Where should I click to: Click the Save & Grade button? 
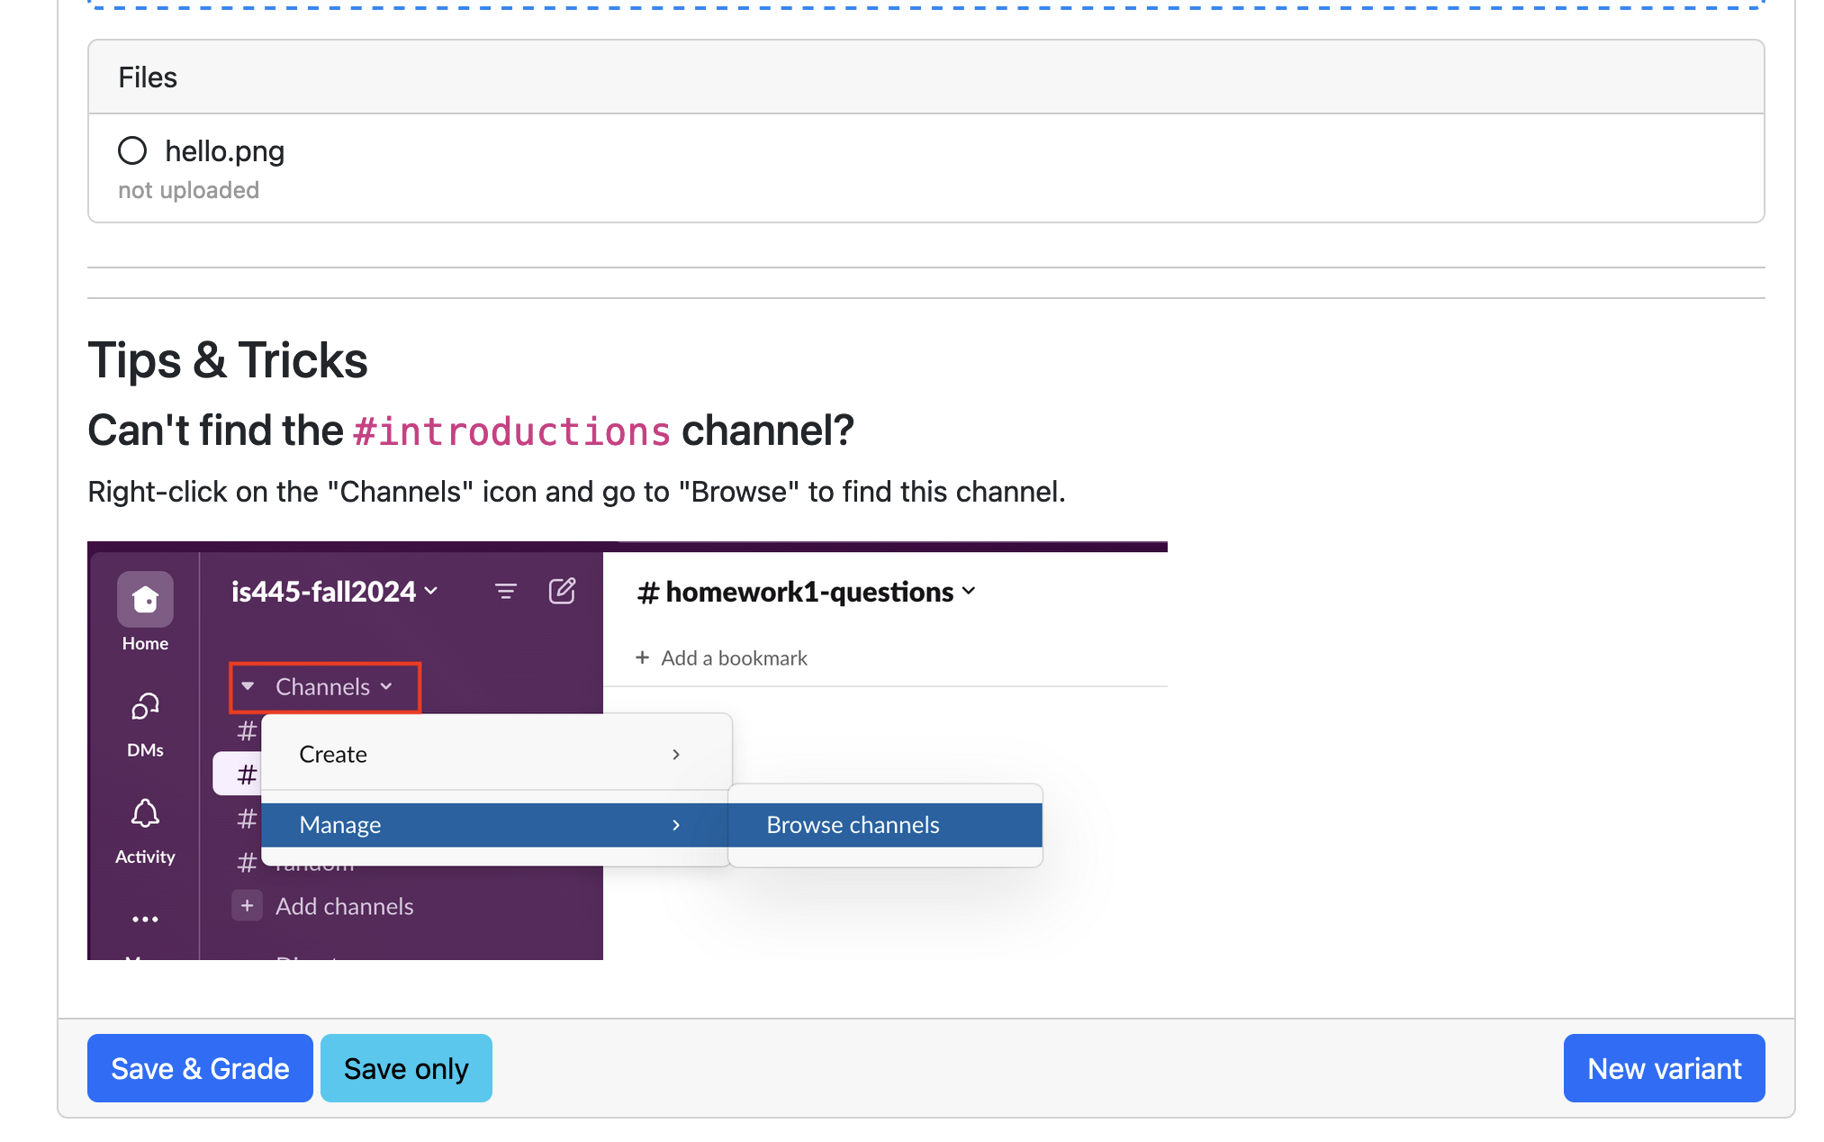[199, 1067]
